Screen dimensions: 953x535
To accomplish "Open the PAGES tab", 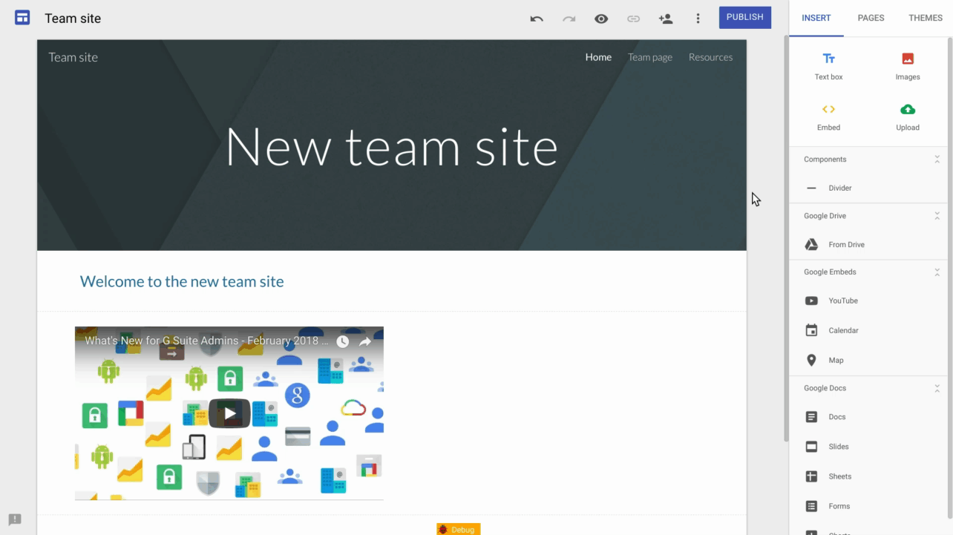I will click(871, 18).
